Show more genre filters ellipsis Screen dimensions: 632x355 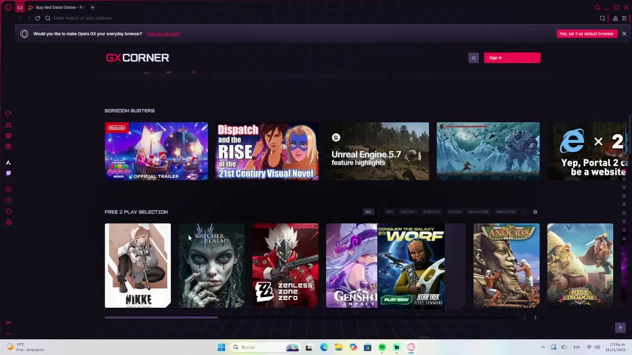(x=524, y=212)
